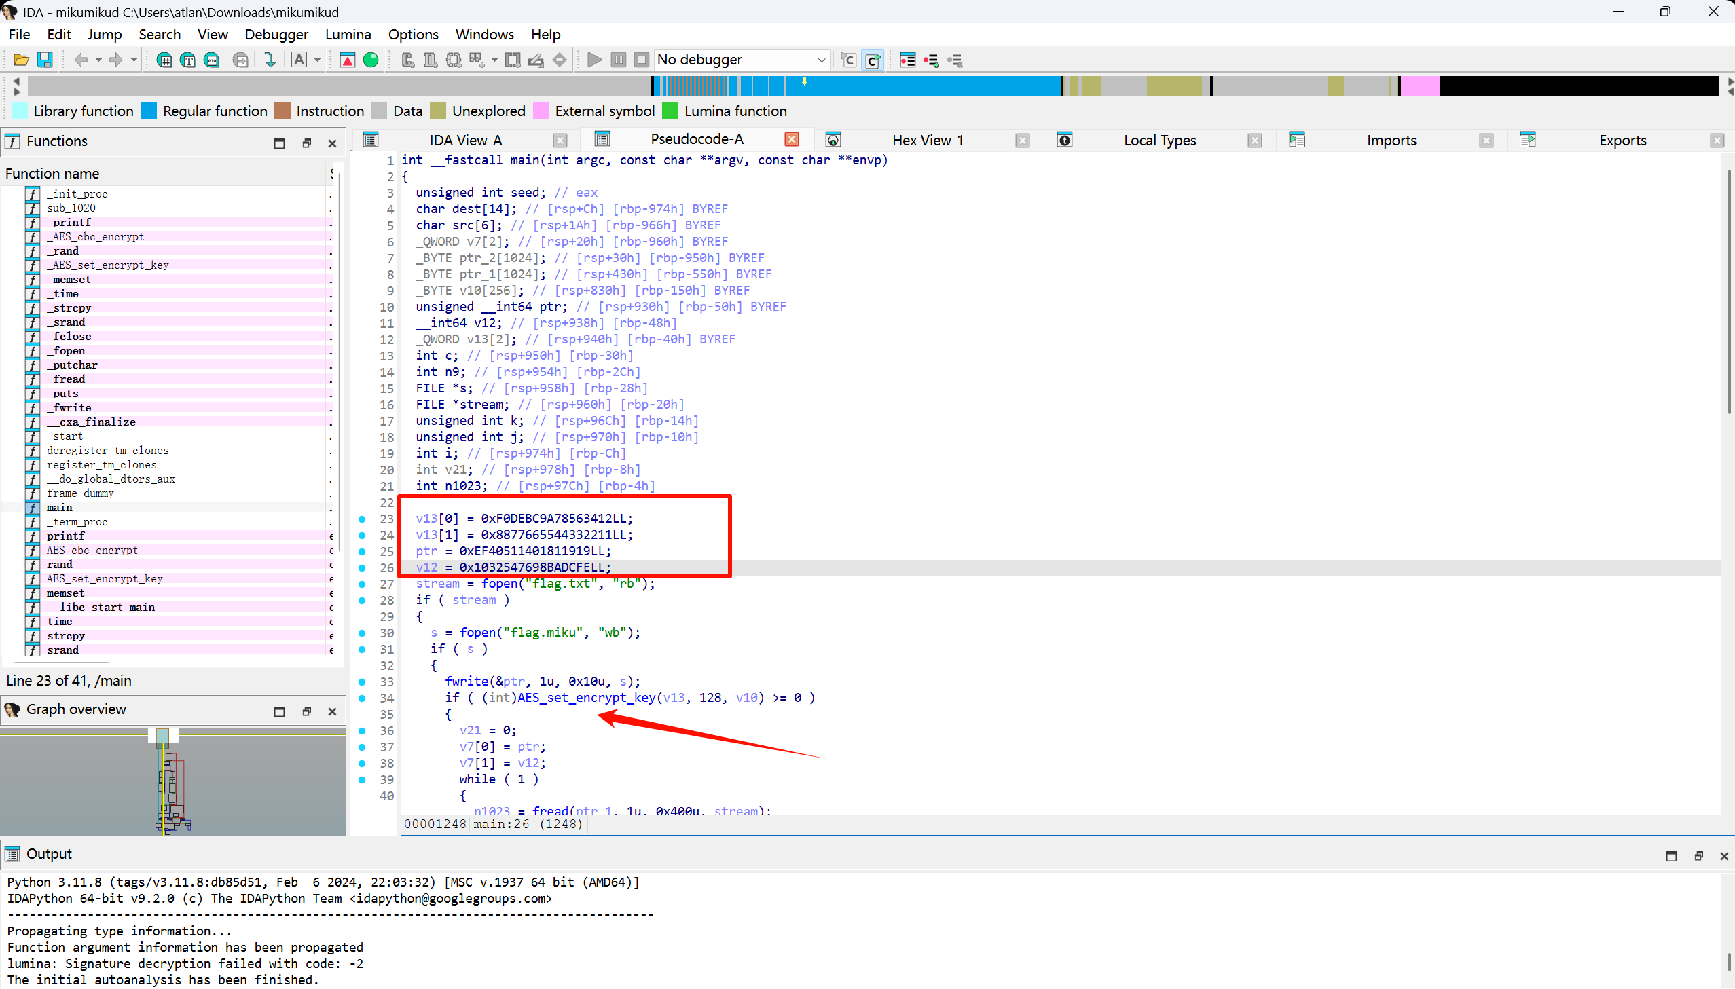
Task: Toggle breakpoint dot on line 27
Action: pos(362,584)
